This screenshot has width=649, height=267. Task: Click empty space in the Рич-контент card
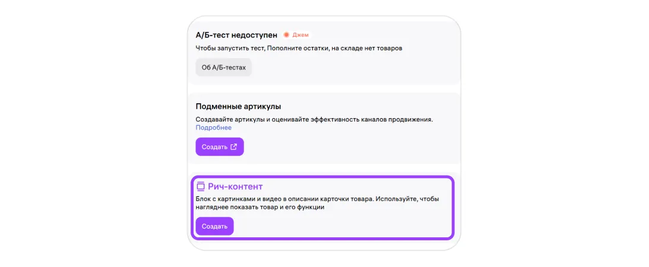click(356, 225)
